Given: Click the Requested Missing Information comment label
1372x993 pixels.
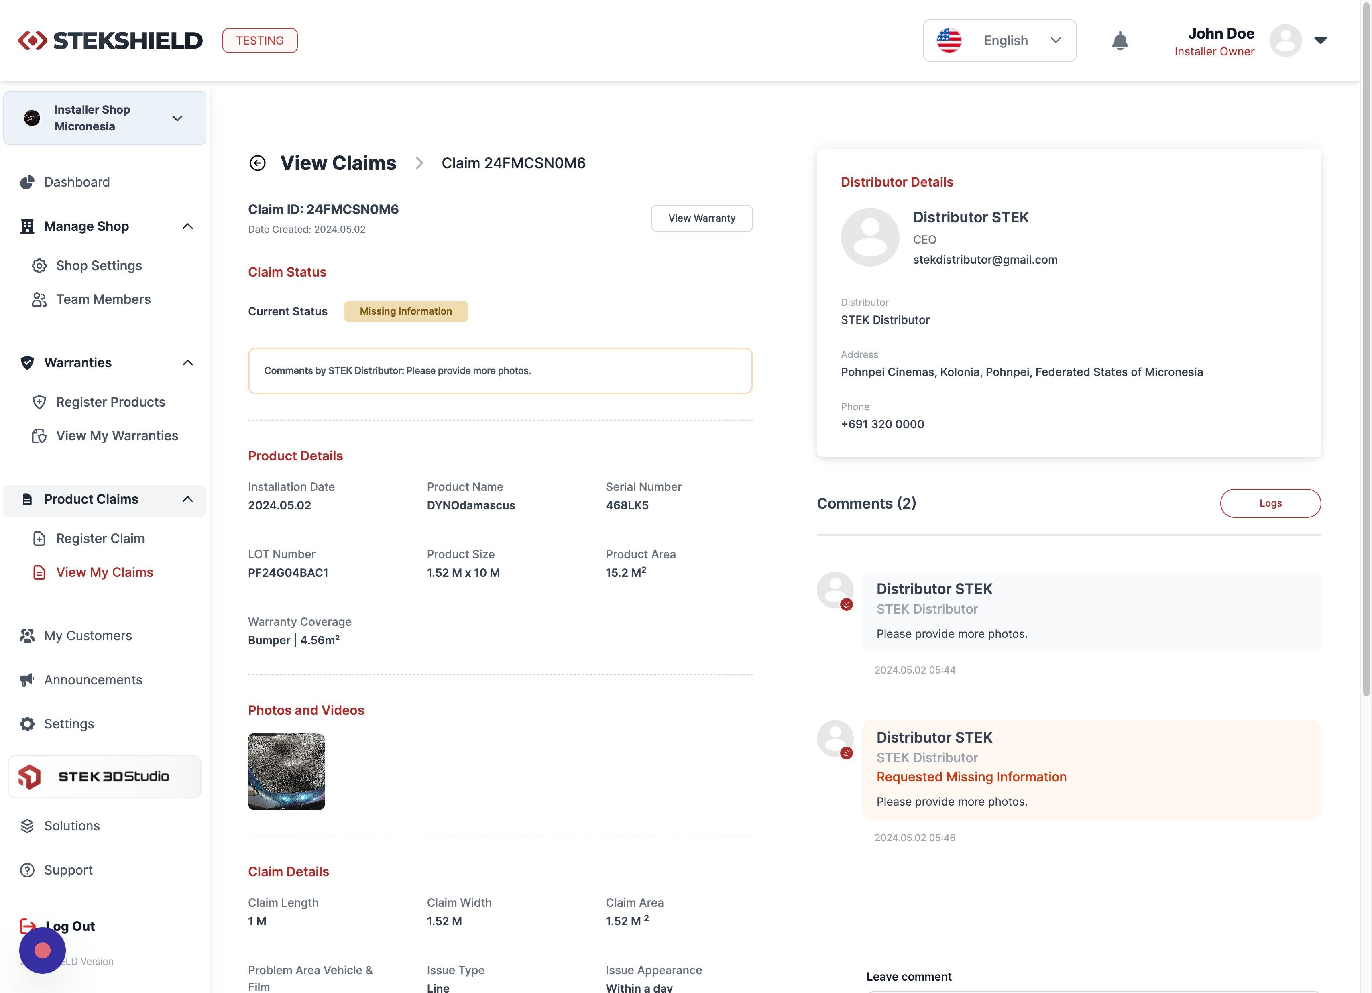Looking at the screenshot, I should [x=971, y=777].
